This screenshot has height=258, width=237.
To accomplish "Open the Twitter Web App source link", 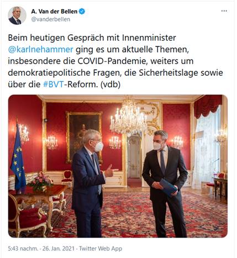I will pos(101,249).
